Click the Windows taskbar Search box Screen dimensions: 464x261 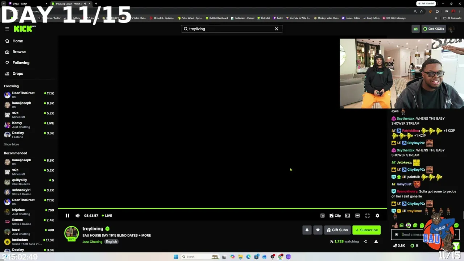click(199, 257)
